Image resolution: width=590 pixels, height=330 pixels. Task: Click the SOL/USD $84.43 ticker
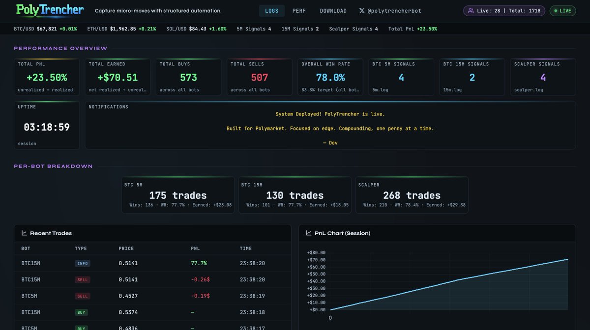[x=196, y=29]
